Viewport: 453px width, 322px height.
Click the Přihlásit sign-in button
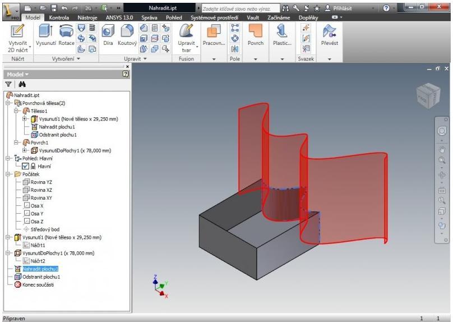click(338, 8)
